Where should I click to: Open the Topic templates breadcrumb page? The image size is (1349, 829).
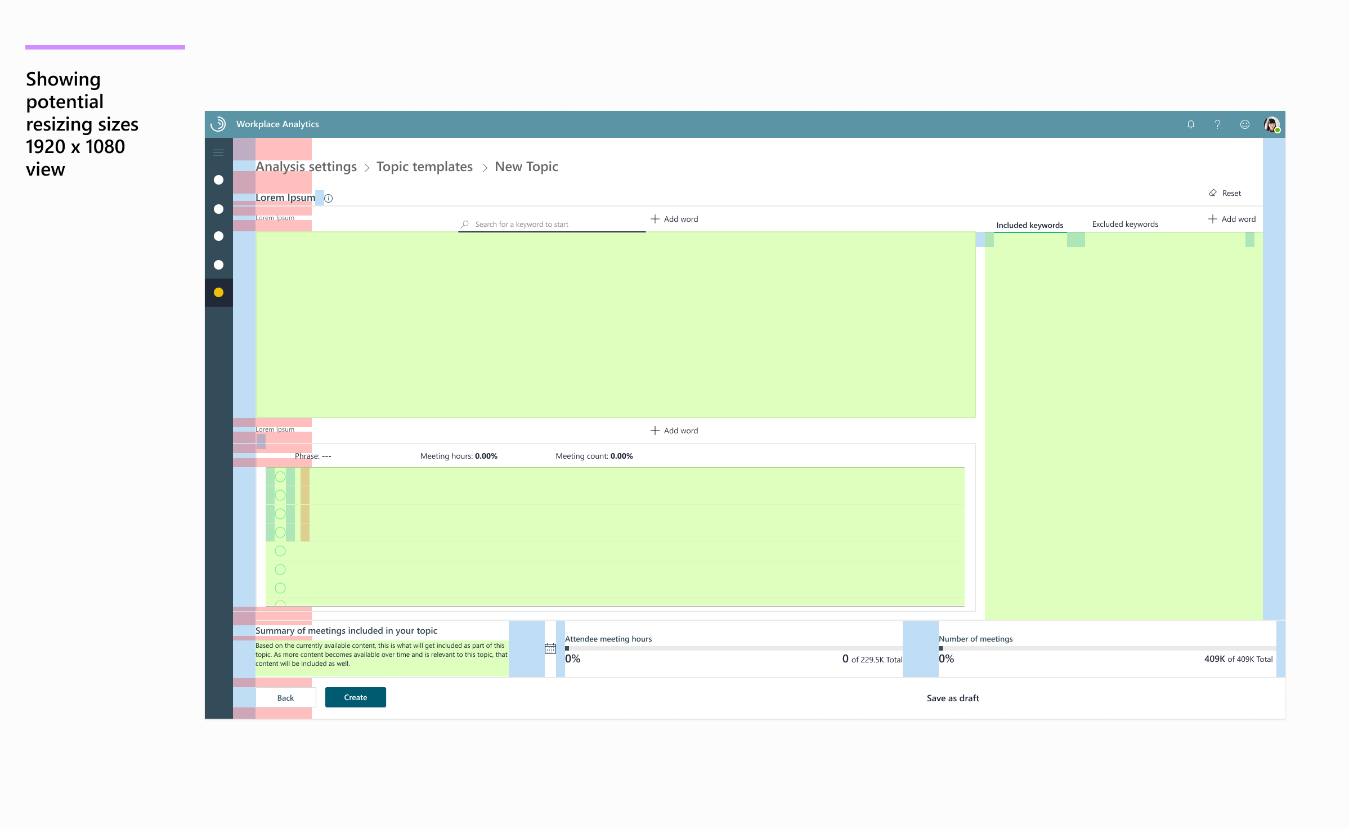click(424, 167)
